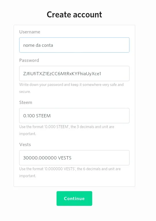156x221 pixels.
Task: Place cursor in '30000.000000 VESTS' value
Action: pos(47,158)
